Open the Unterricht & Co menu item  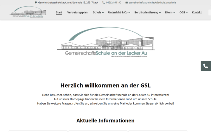(x=118, y=12)
